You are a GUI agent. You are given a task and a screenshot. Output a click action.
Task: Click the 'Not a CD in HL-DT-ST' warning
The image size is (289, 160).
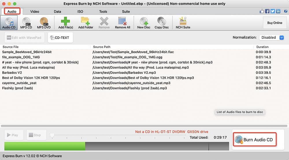tap(172, 132)
